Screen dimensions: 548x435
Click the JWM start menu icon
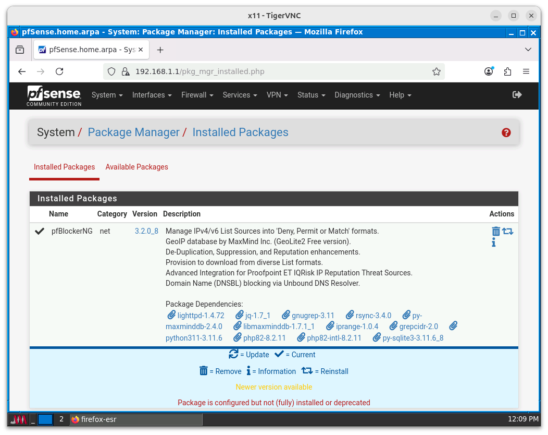pos(18,419)
